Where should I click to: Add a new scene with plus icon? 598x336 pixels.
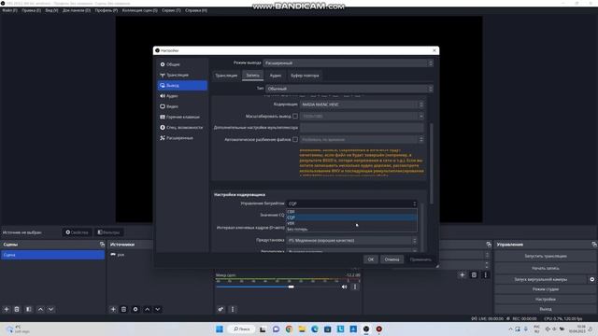tap(7, 309)
